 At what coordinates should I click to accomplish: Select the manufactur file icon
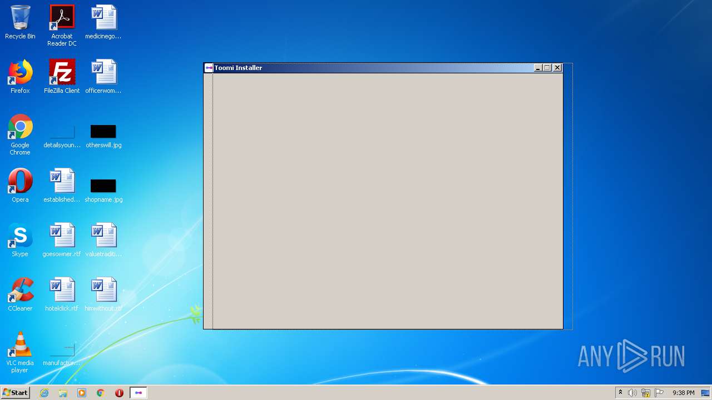(x=62, y=354)
